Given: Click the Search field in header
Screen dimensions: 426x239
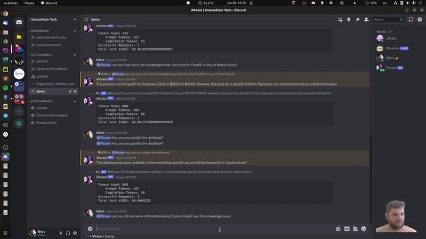Looking at the screenshot, I should [x=388, y=19].
